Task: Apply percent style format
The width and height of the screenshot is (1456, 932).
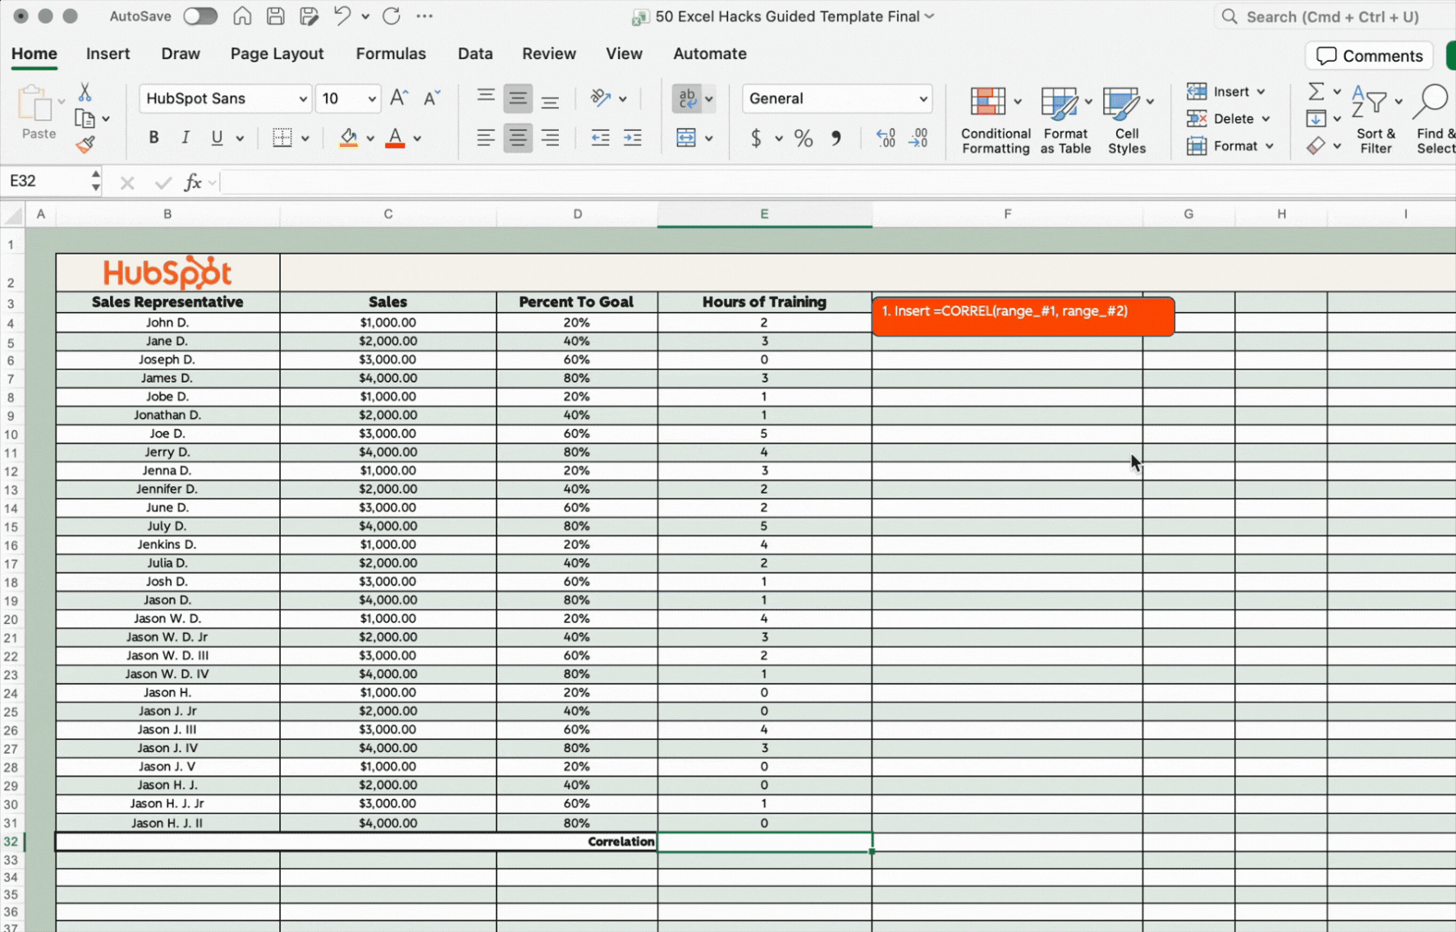Action: 804,138
